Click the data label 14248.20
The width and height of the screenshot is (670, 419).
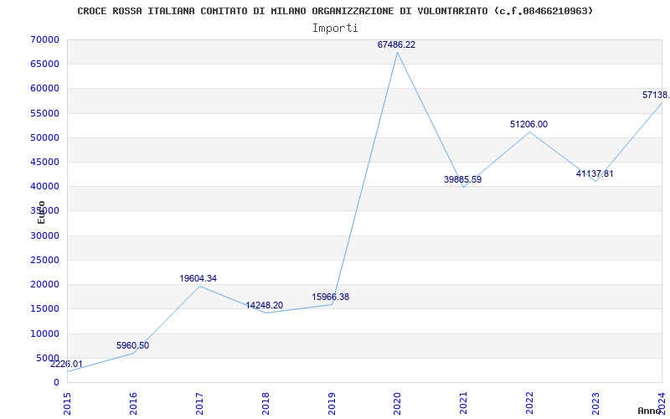click(x=264, y=305)
